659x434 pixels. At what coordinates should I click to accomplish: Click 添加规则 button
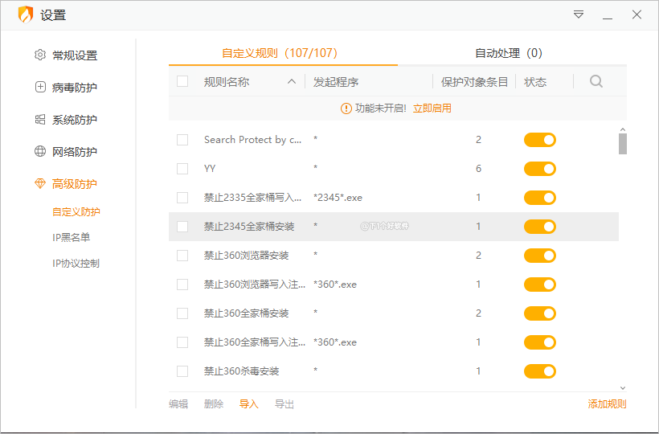pyautogui.click(x=607, y=404)
